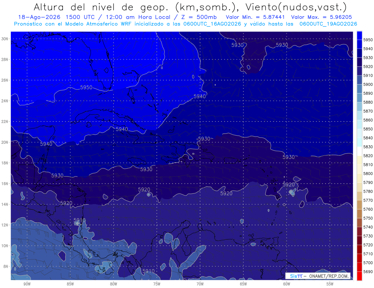
Task: Click the 14N latitude axis label
Action: click(4, 204)
